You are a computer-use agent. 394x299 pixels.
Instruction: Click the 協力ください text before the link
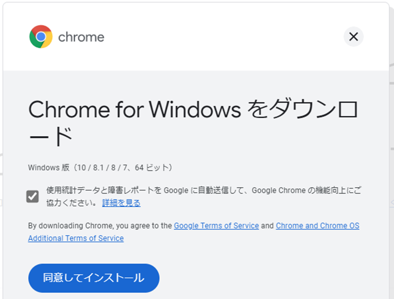click(x=71, y=203)
